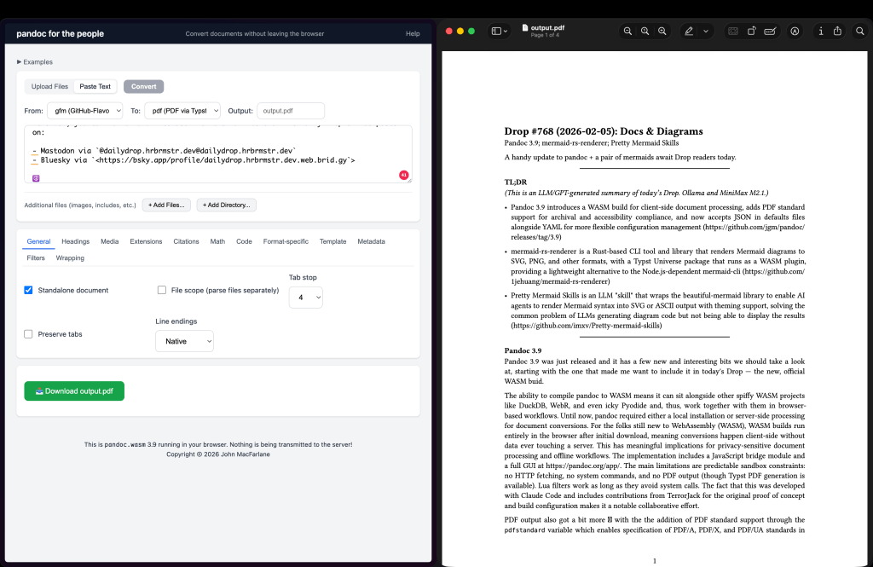Open the Metadata tab
Image resolution: width=873 pixels, height=567 pixels.
[371, 241]
